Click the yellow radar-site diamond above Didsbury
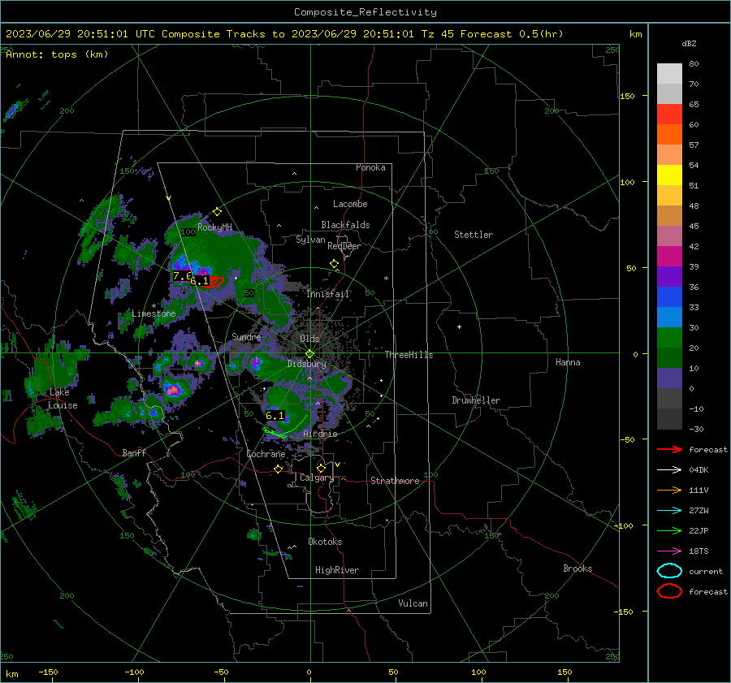Viewport: 731px width, 683px height. click(x=310, y=354)
